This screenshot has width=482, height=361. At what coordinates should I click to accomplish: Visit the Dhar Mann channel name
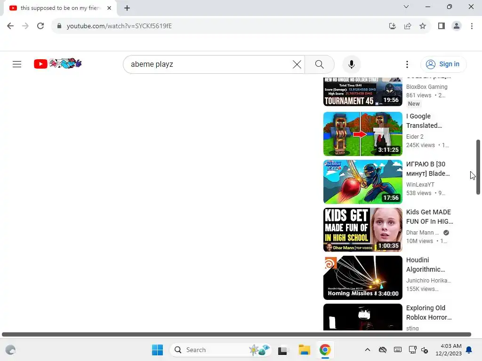422,232
